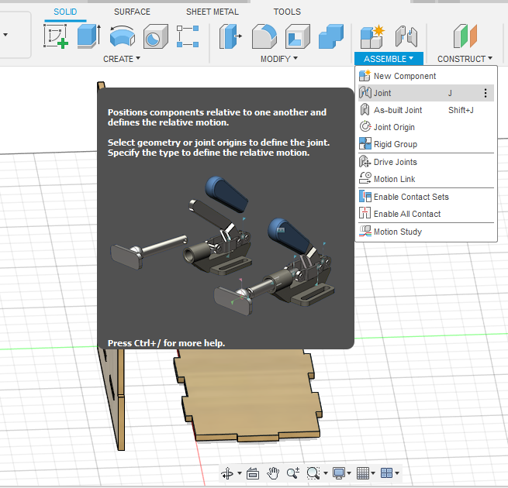The image size is (508, 488).
Task: Choose Joint Origin menu entry
Action: [426, 127]
